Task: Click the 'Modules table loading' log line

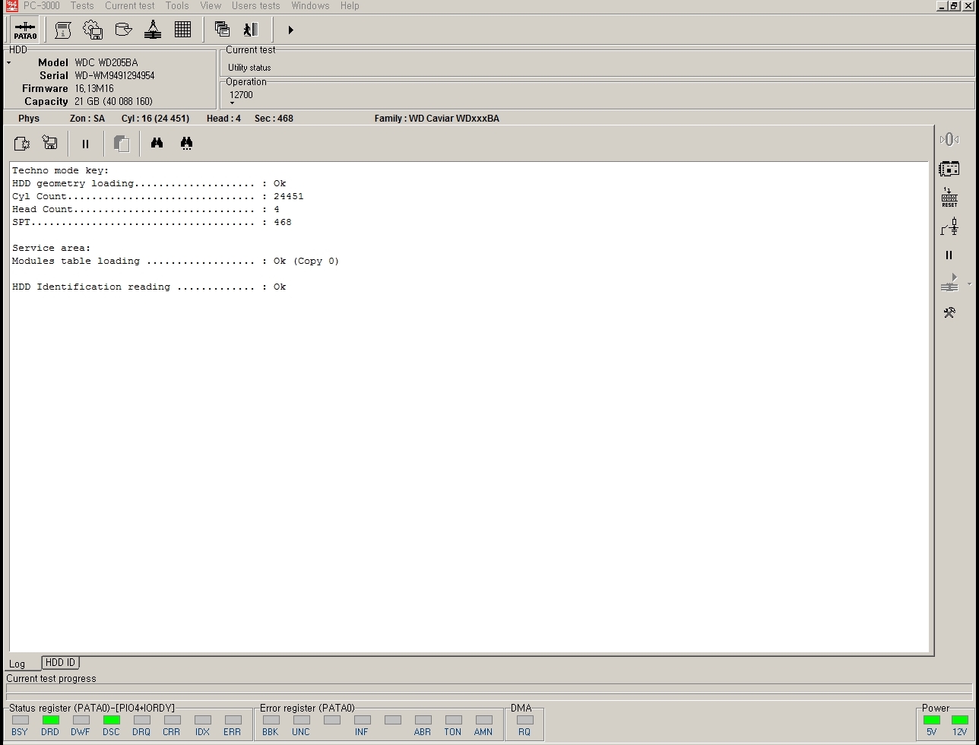Action: coord(176,261)
